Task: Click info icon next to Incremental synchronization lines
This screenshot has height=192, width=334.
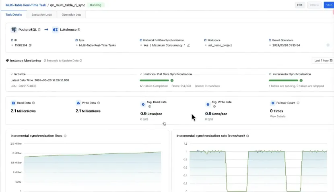Action: [x=65, y=136]
